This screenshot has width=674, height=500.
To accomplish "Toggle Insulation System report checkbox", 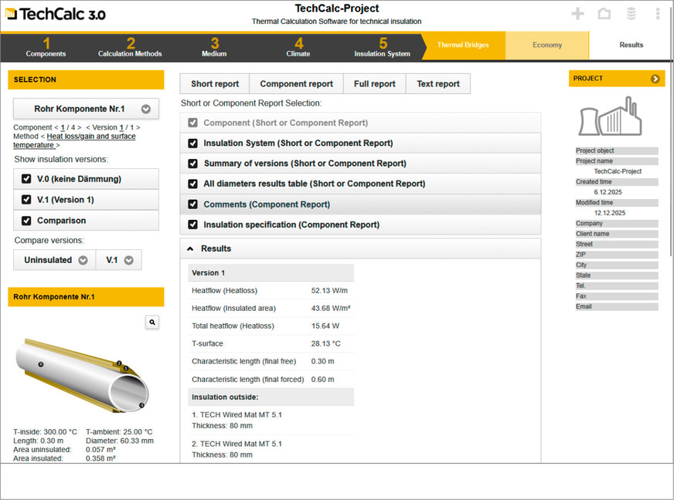I will [192, 144].
